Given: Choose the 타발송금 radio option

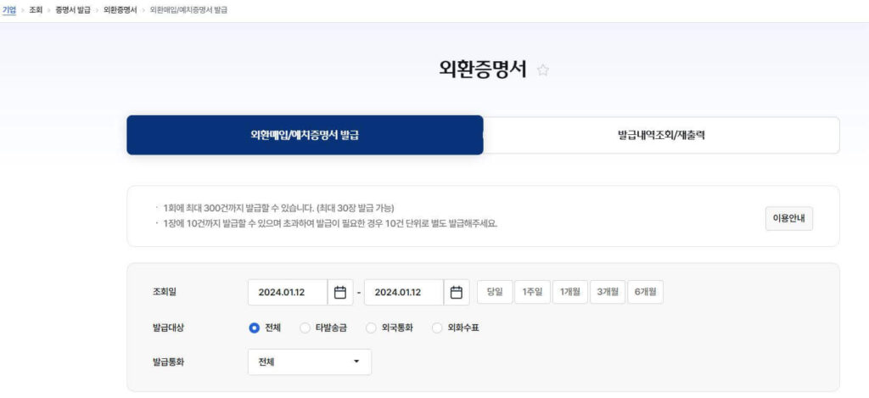Looking at the screenshot, I should [x=305, y=328].
